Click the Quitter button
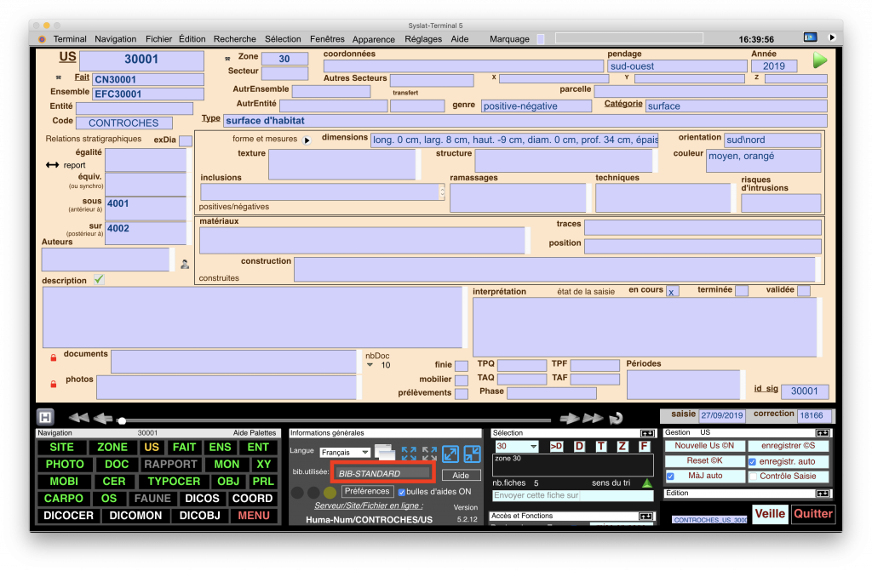This screenshot has width=872, height=571. coord(813,514)
